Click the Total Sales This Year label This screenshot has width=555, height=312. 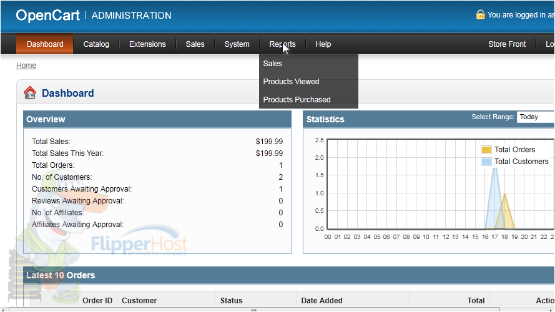click(67, 154)
